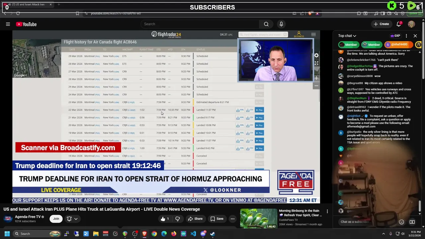This screenshot has width=425, height=239.
Task: Open more chat options three dots
Action: [x=406, y=36]
